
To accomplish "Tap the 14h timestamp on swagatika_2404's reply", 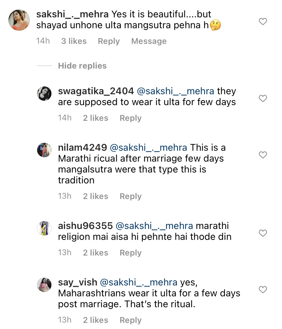I will pyautogui.click(x=65, y=118).
